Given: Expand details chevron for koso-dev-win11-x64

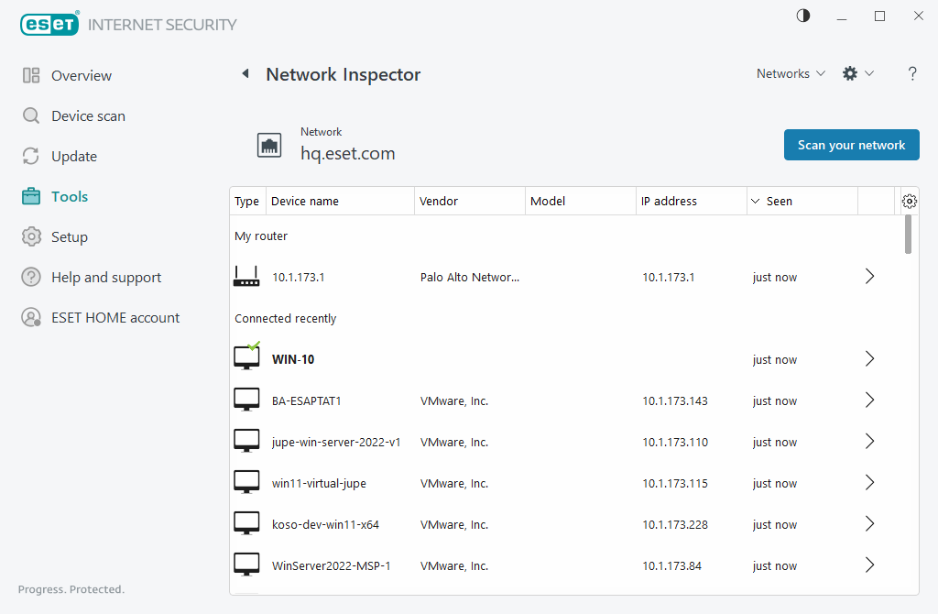Looking at the screenshot, I should 870,524.
